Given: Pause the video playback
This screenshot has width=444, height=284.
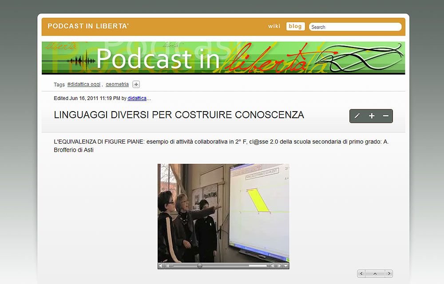Looking at the screenshot, I should [x=167, y=266].
